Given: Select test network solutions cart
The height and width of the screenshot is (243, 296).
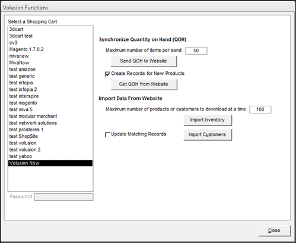Looking at the screenshot, I should pos(50,123).
